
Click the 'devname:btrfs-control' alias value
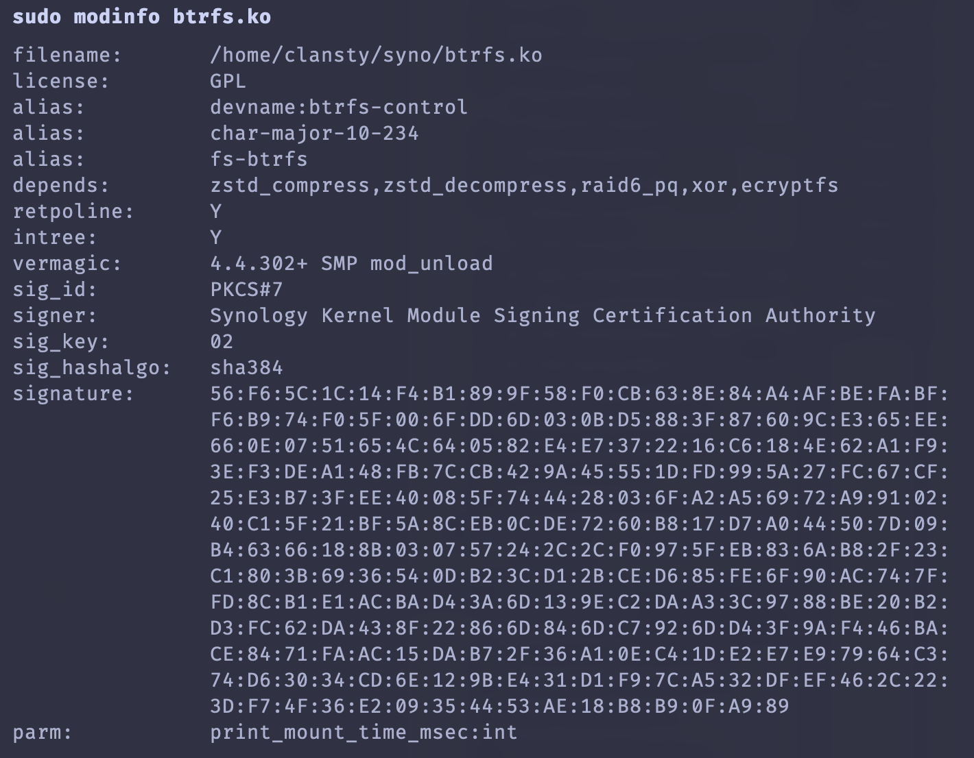pyautogui.click(x=339, y=107)
